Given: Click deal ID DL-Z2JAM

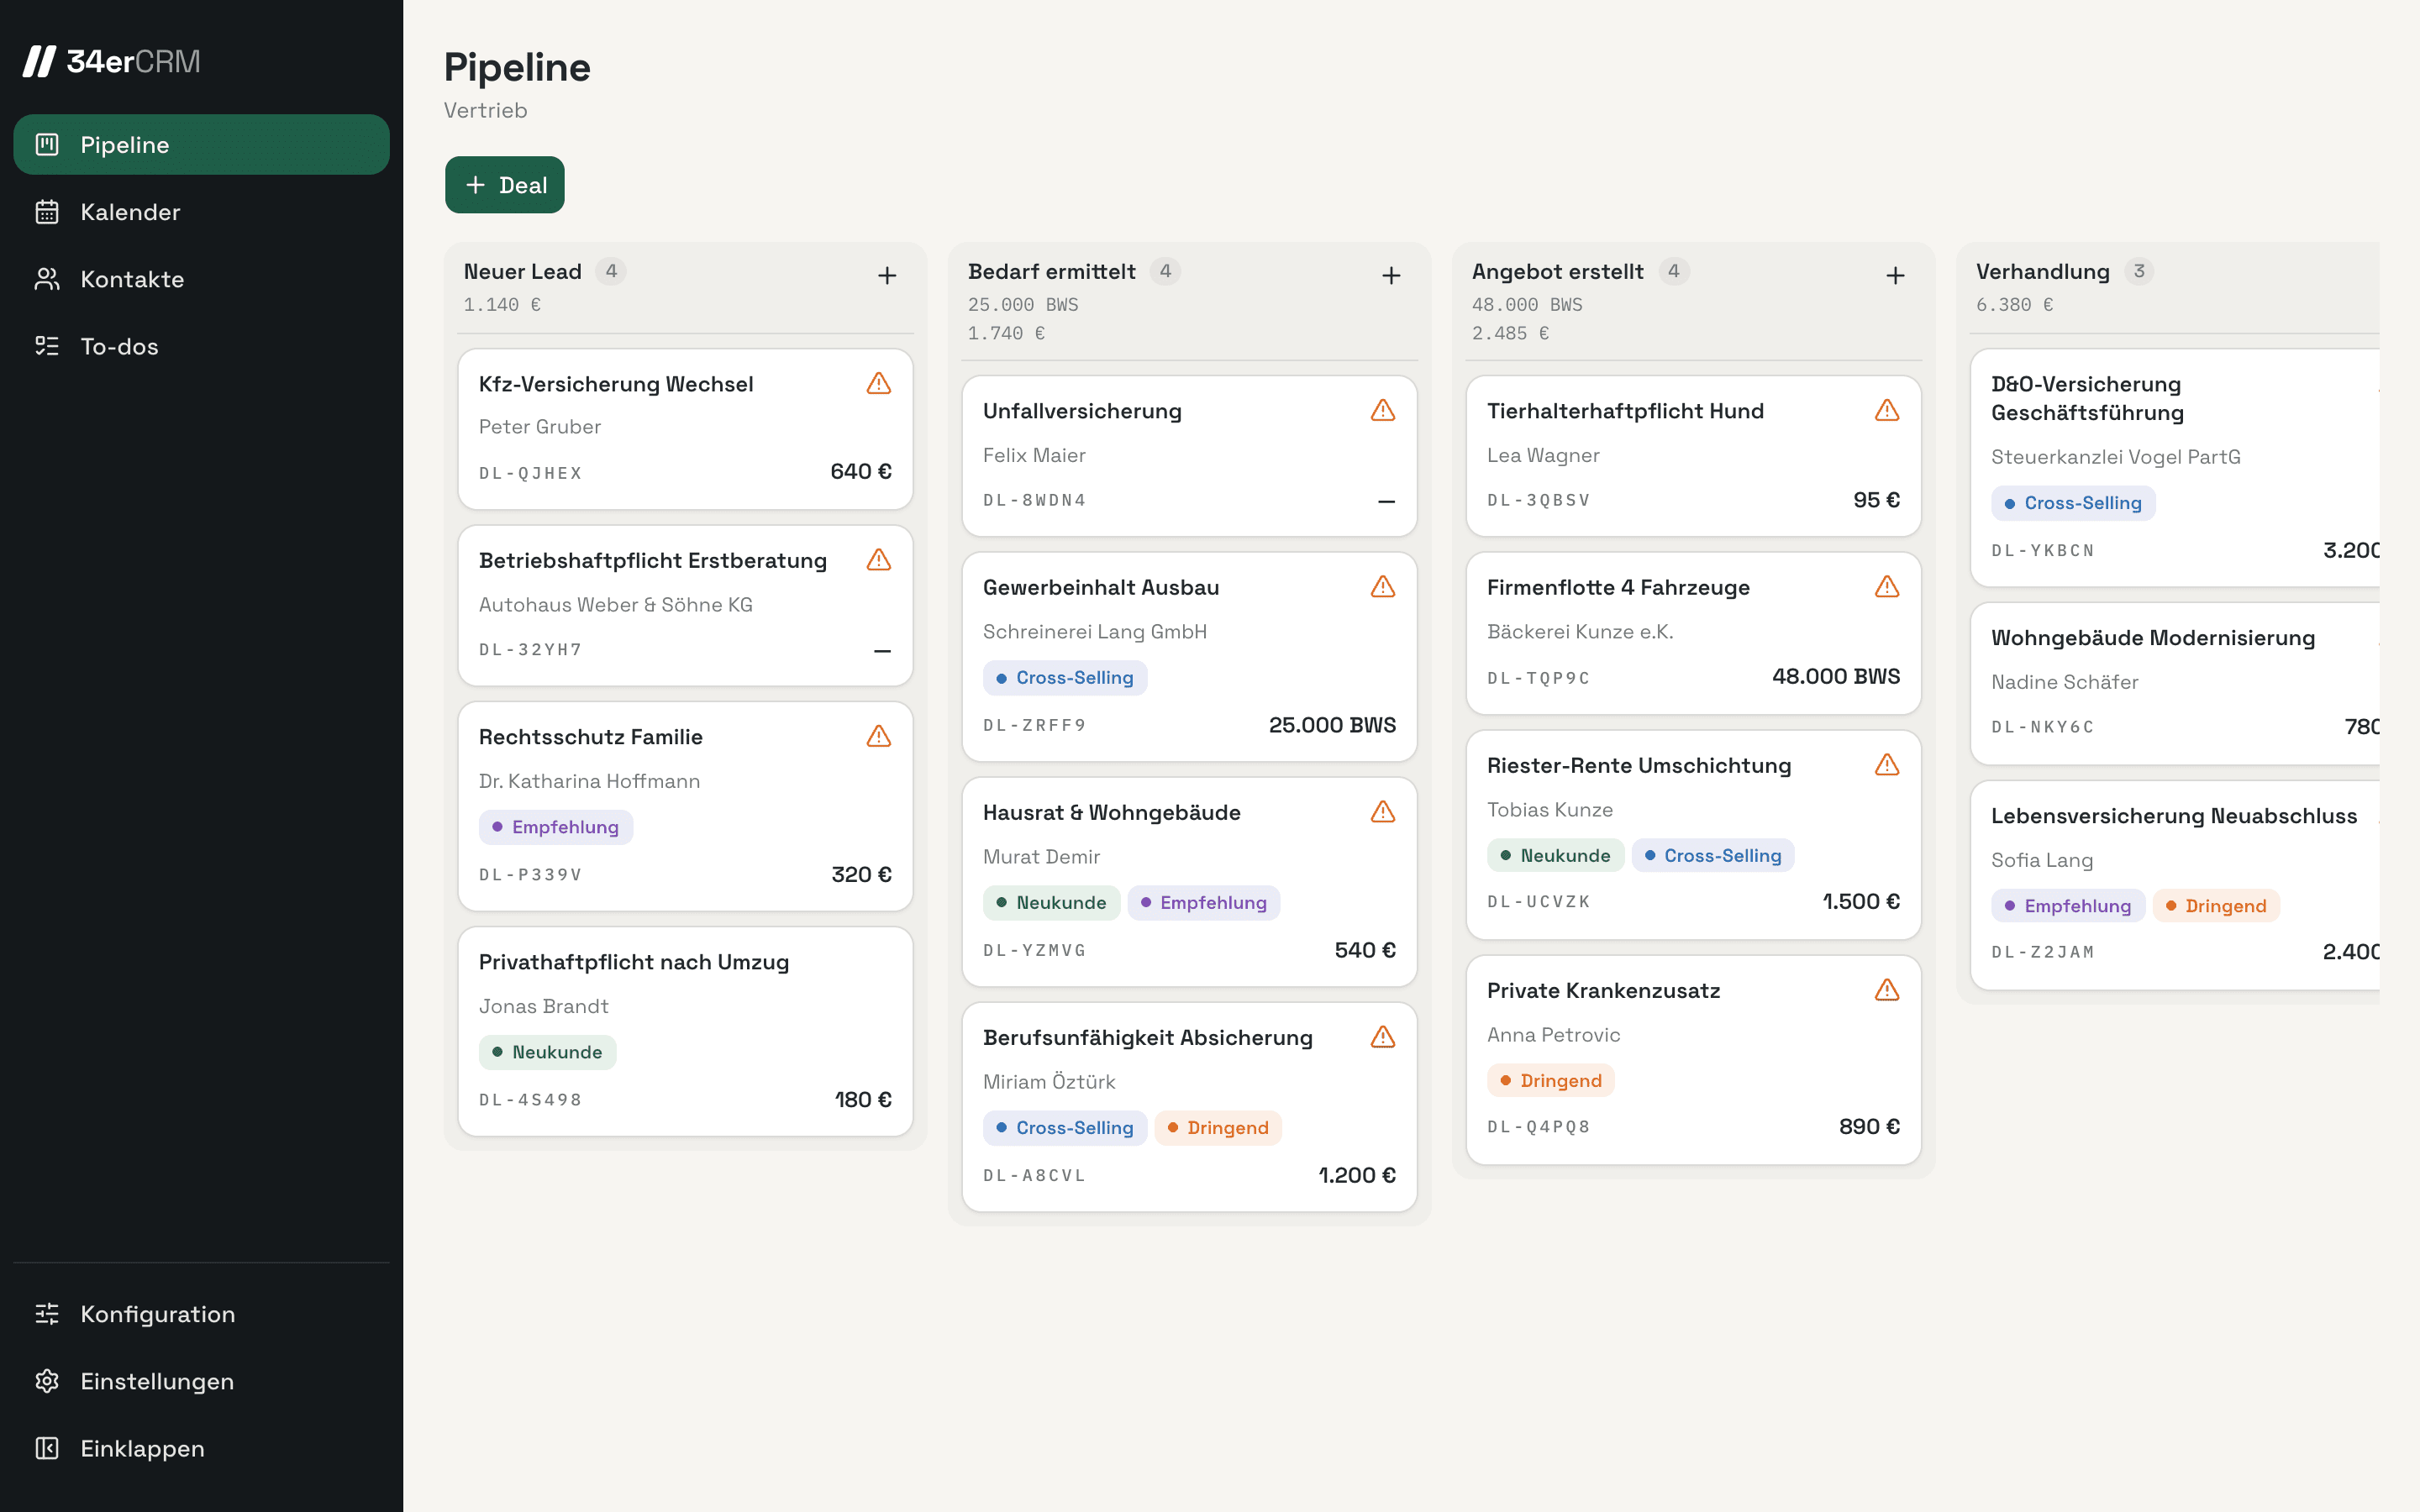Looking at the screenshot, I should (x=2042, y=953).
